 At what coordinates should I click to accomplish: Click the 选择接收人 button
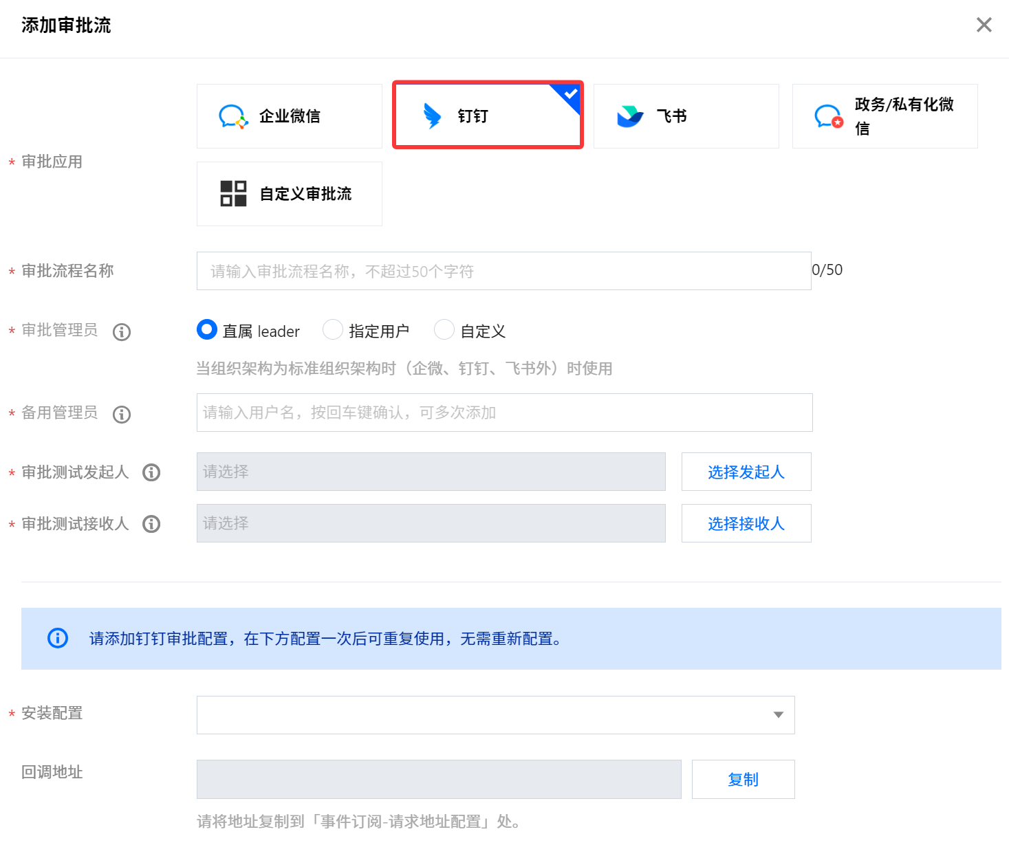[x=746, y=523]
